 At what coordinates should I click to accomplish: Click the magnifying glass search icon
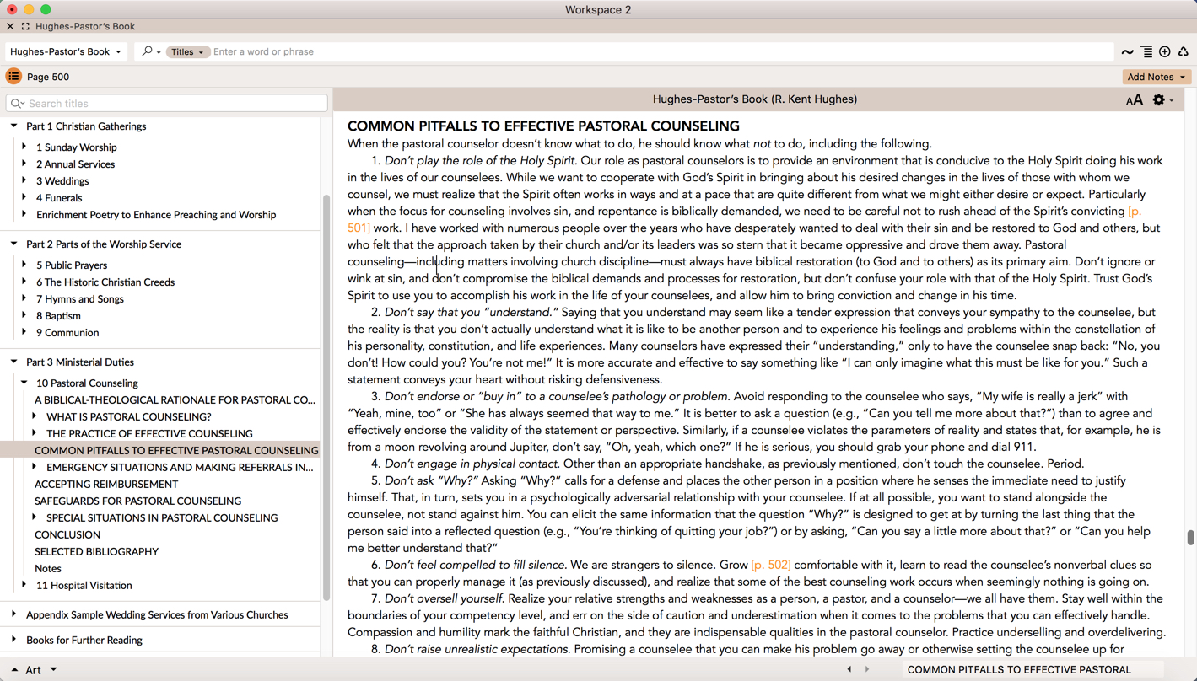148,51
